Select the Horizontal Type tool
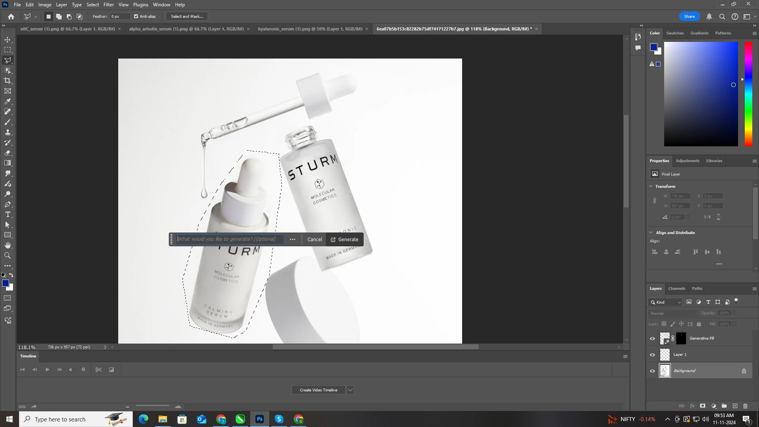This screenshot has width=759, height=427. coord(8,215)
